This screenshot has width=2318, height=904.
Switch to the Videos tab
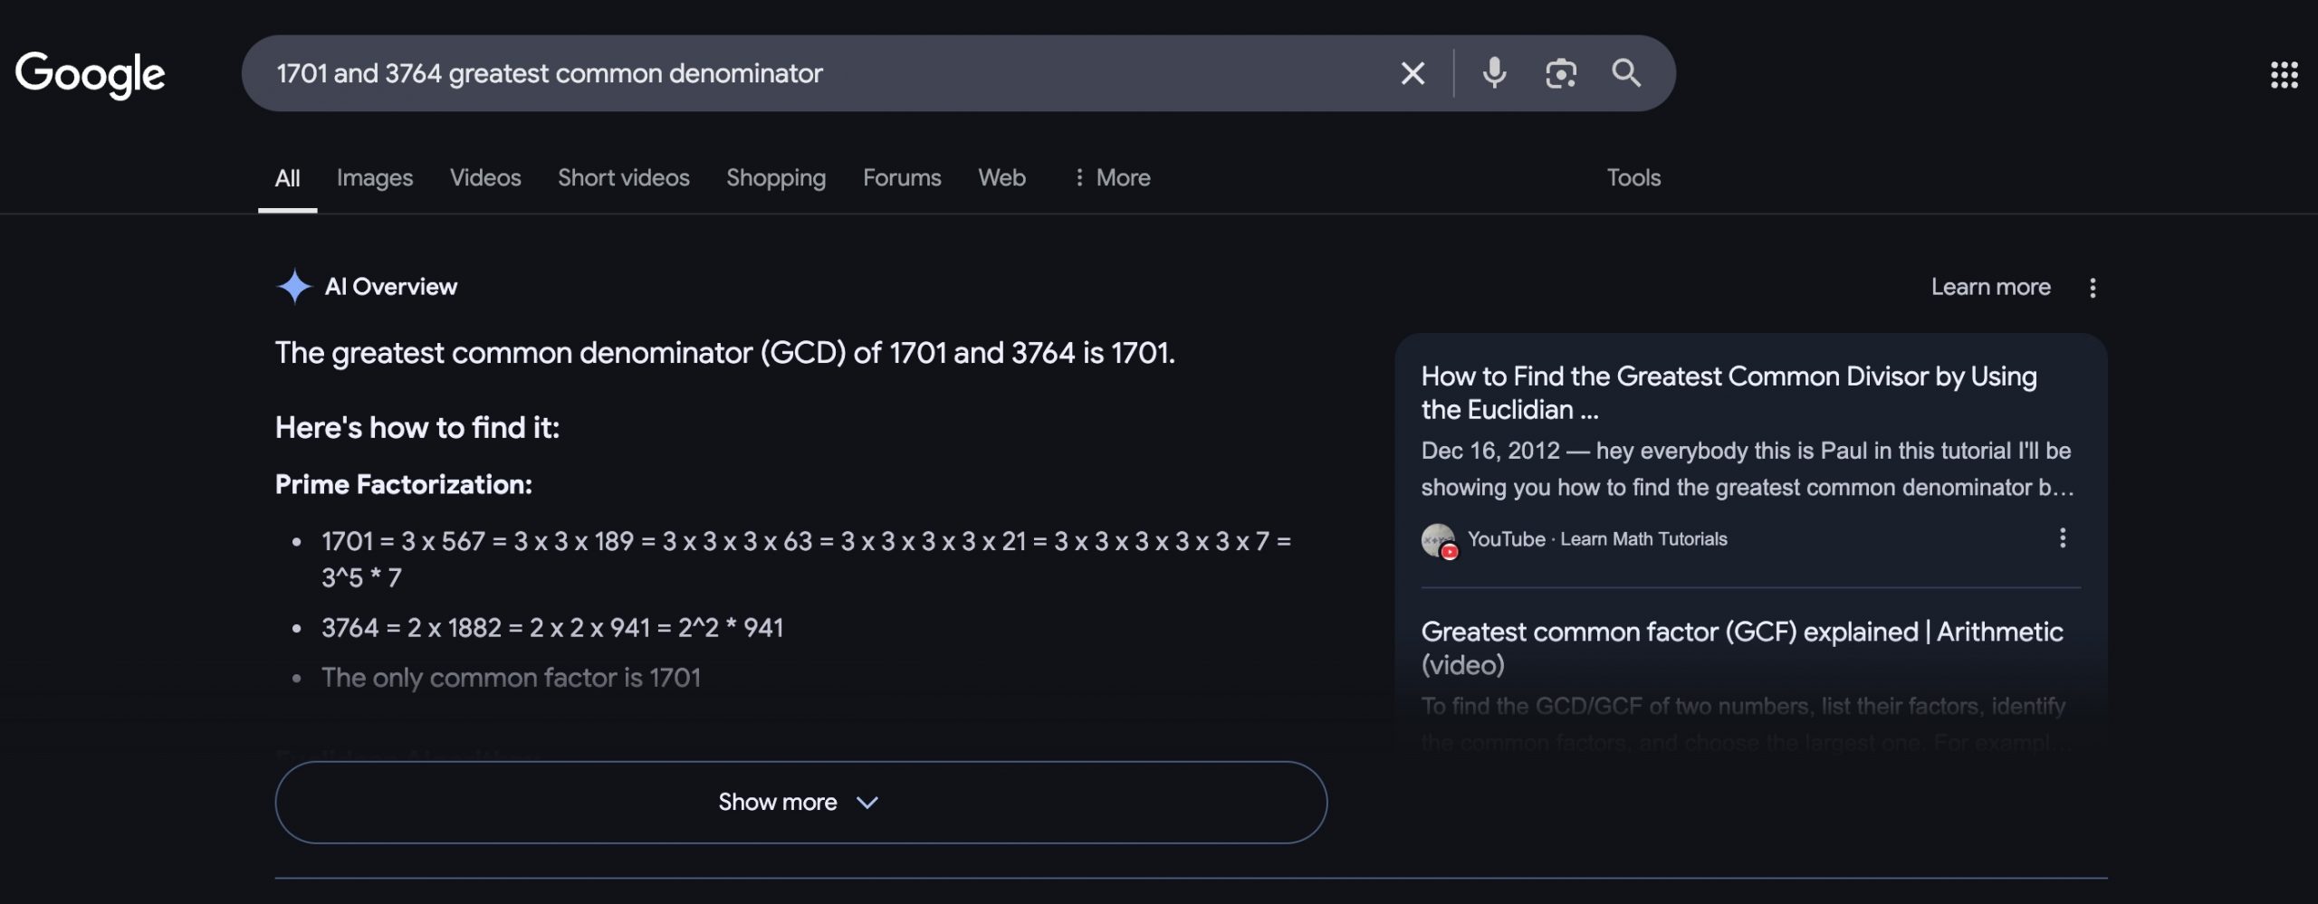485,178
